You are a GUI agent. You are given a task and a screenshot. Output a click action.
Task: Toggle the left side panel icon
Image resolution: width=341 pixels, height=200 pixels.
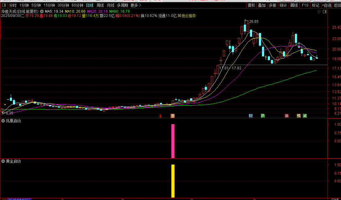pos(4,5)
